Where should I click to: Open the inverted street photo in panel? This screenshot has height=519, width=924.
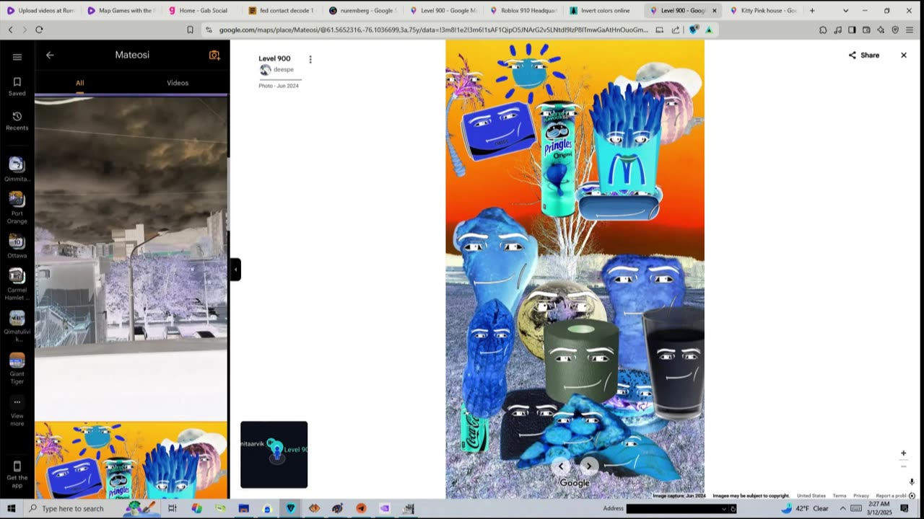point(131,257)
